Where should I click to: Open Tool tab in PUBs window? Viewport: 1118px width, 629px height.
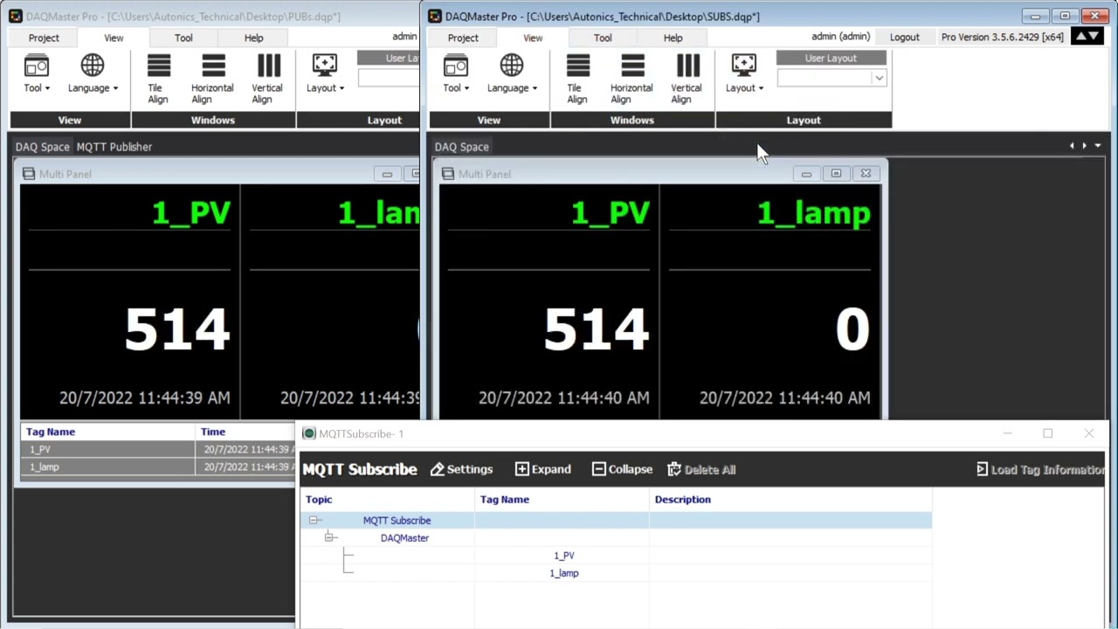click(183, 38)
